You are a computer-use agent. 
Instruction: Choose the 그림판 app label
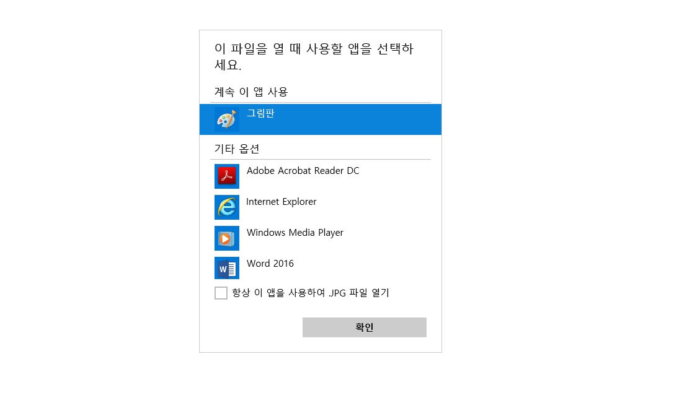pos(260,113)
